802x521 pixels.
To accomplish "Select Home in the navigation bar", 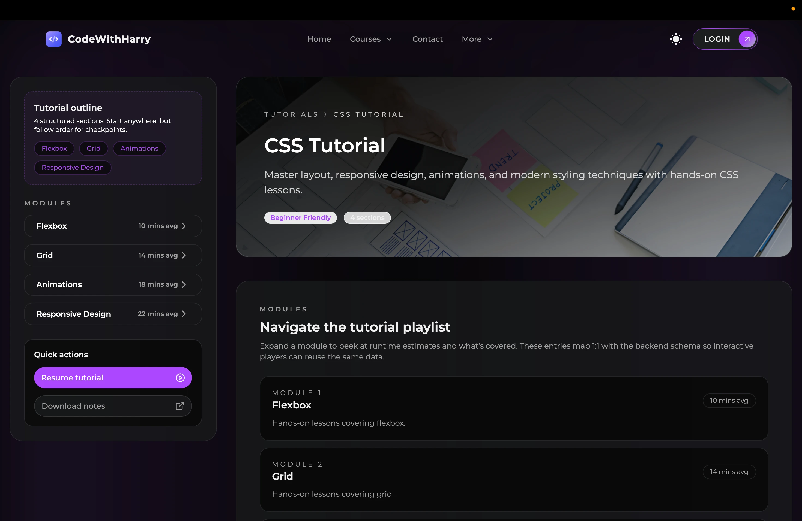I will tap(319, 39).
